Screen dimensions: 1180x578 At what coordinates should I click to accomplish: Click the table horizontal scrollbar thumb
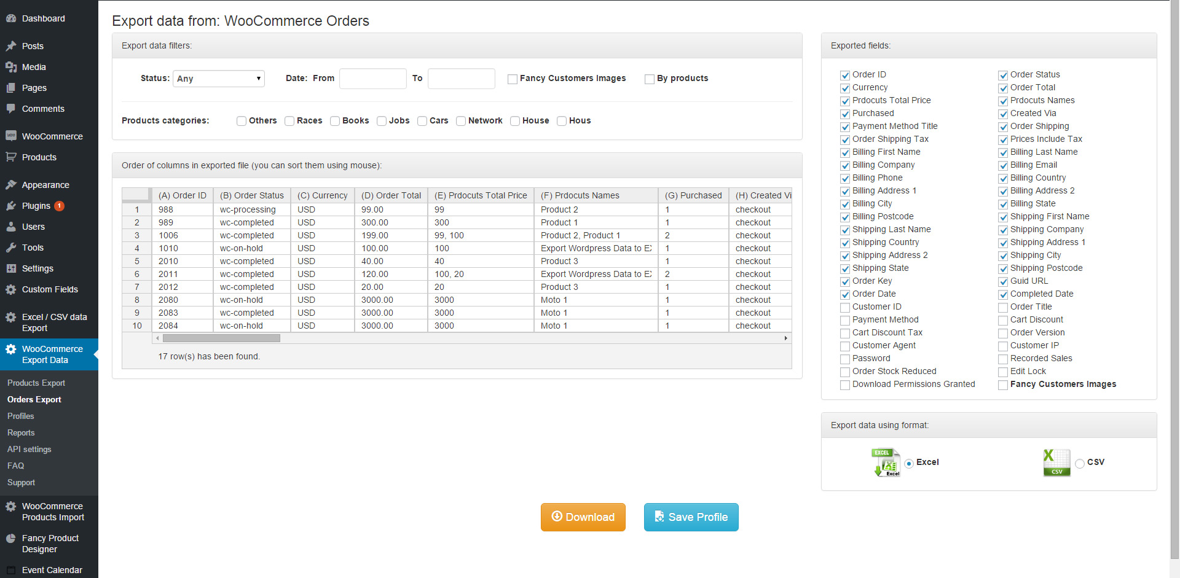pos(221,338)
